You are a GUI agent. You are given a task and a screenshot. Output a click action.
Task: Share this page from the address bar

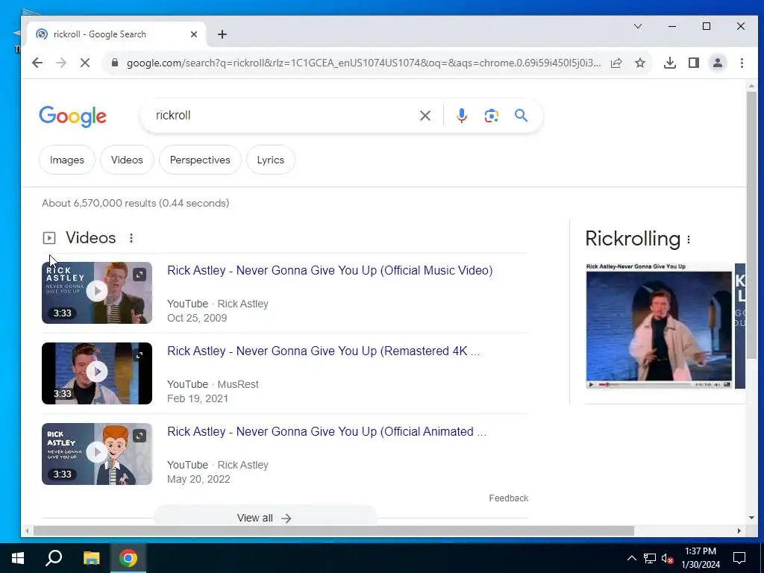point(616,63)
